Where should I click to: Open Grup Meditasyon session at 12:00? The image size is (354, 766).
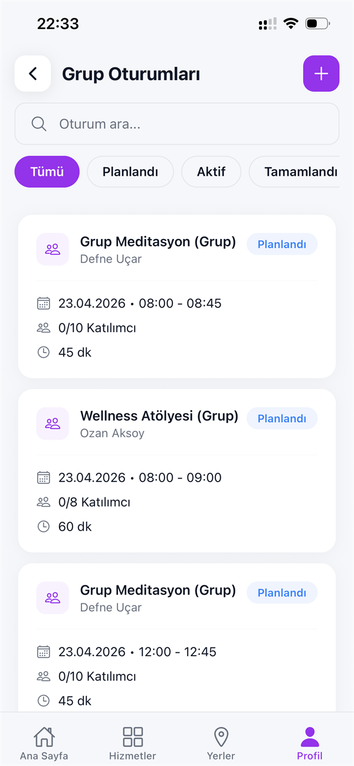coord(177,637)
